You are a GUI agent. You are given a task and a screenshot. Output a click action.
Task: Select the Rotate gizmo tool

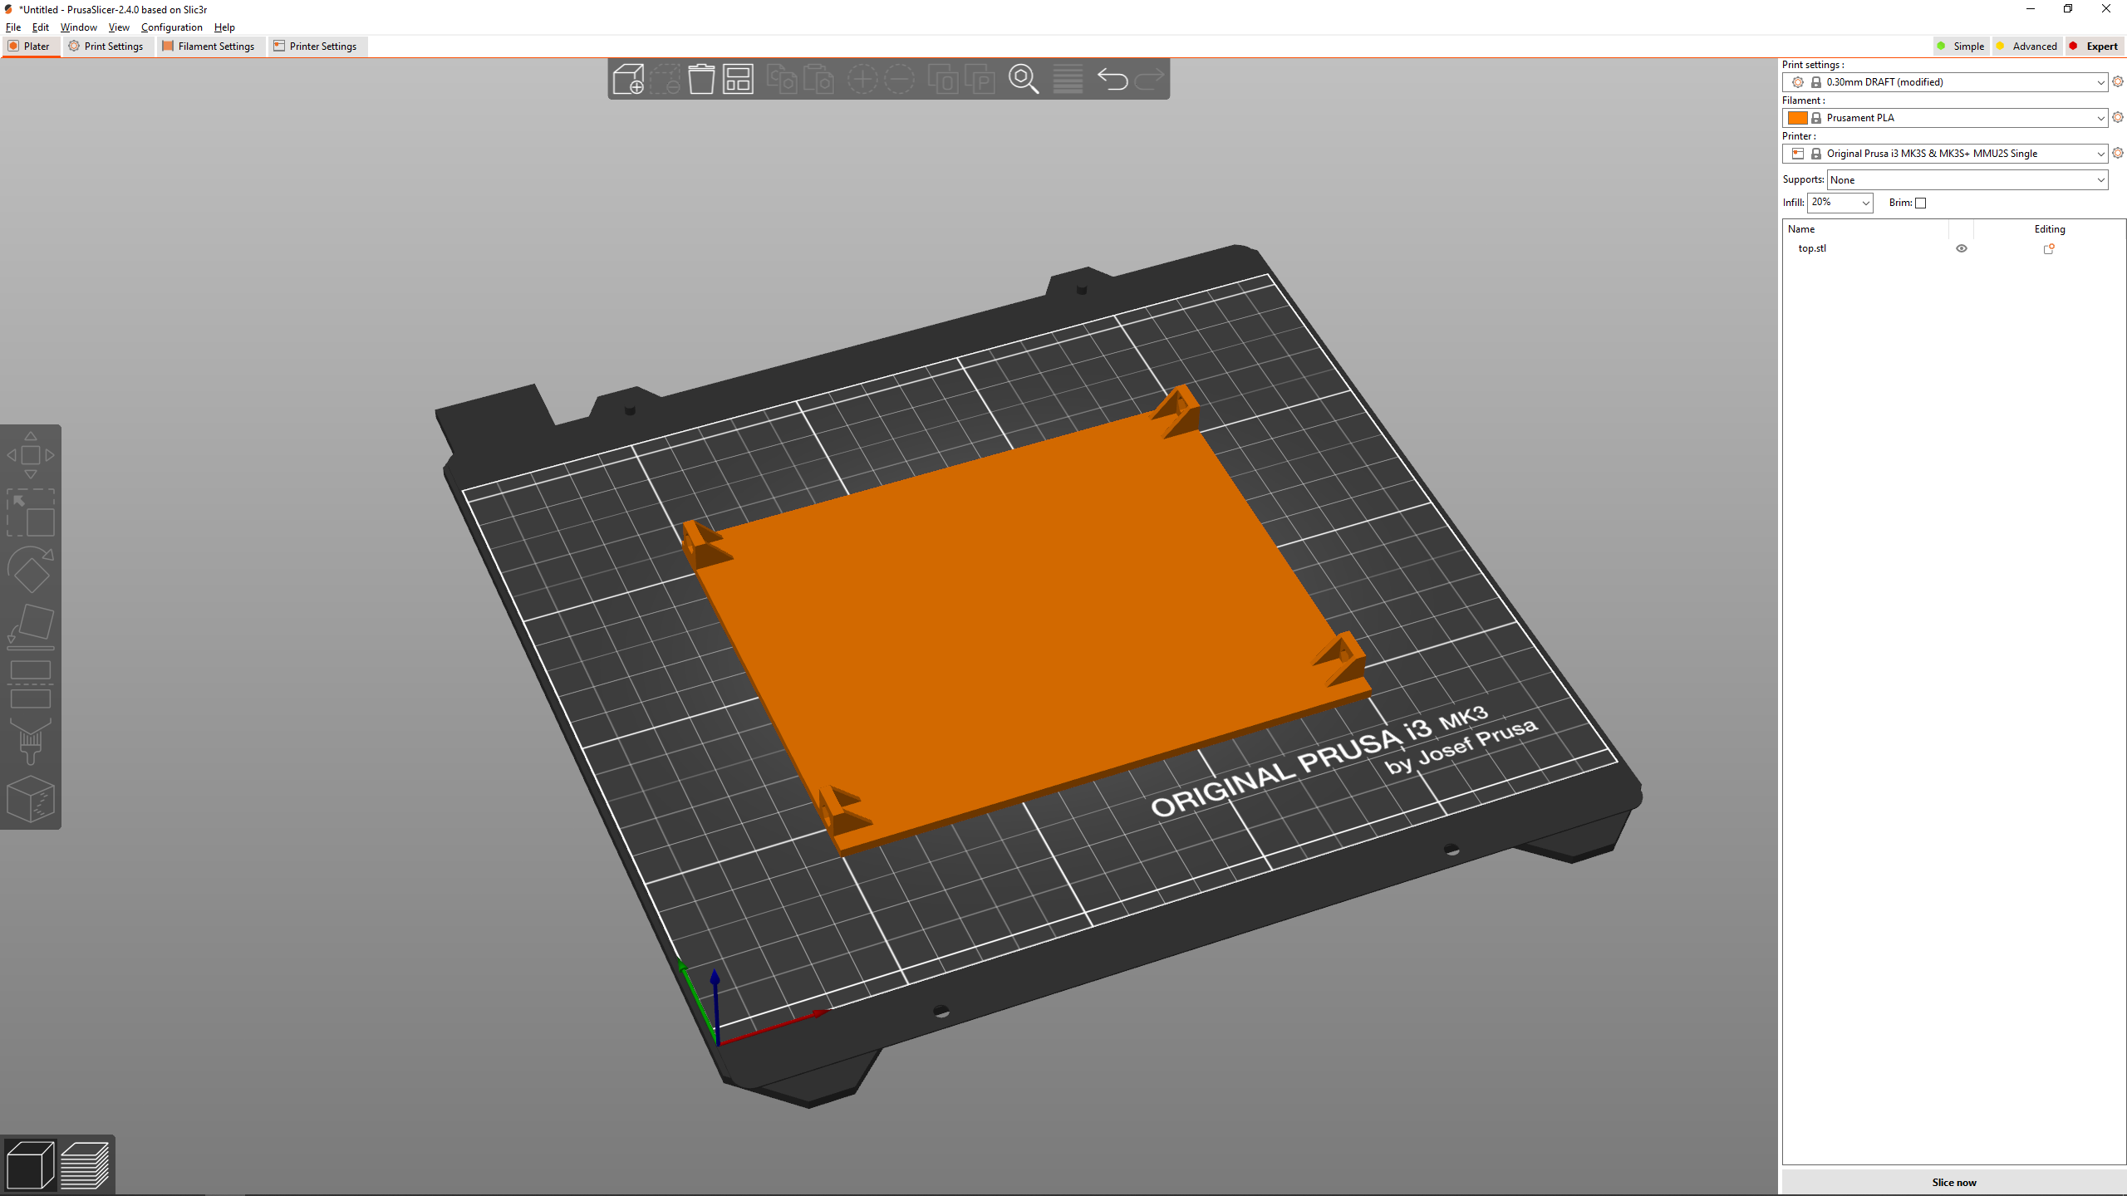[x=31, y=570]
